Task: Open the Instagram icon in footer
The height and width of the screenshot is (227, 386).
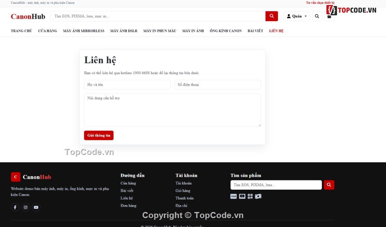Action: (x=26, y=208)
